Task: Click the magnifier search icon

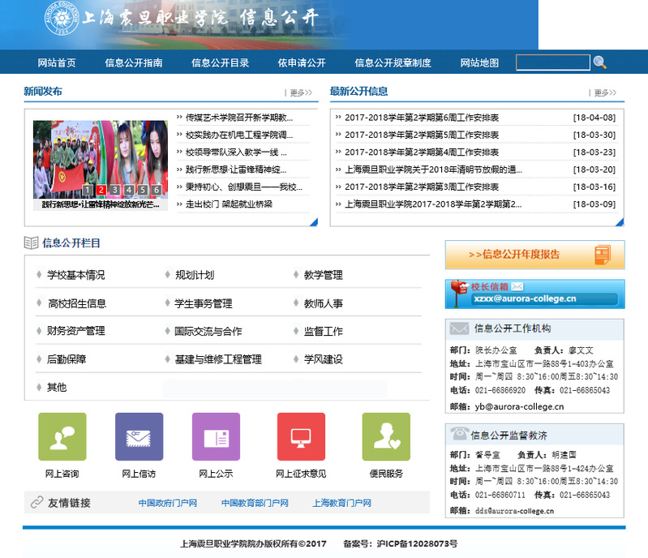Action: tap(599, 62)
